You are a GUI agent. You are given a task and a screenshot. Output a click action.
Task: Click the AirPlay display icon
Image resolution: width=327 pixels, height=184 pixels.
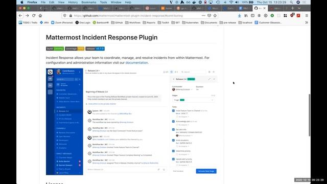211,2
